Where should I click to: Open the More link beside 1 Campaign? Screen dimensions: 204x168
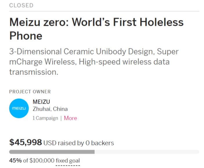(x=71, y=118)
